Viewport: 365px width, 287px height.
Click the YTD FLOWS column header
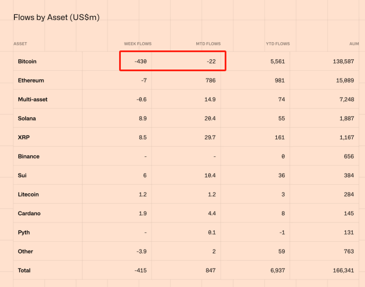tap(278, 44)
